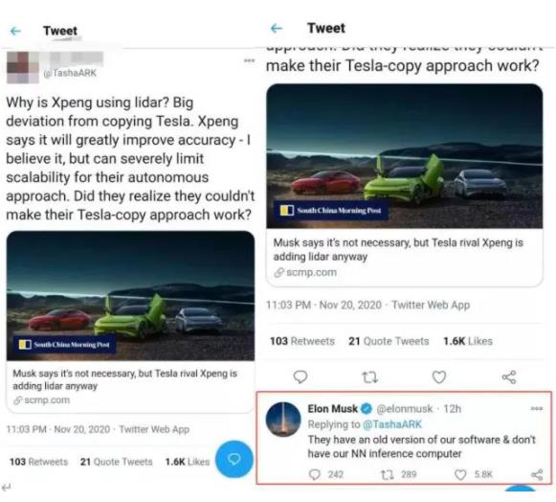
Task: Retweet Elon Musk's reply showing 289
Action: pyautogui.click(x=387, y=474)
